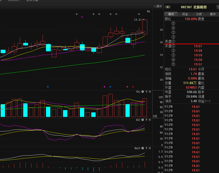
Task: Click the 最低 label
Action: tap(201, 78)
